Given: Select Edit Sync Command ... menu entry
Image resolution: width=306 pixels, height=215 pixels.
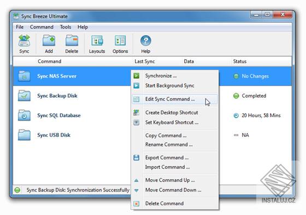Looking at the screenshot, I should point(175,99).
